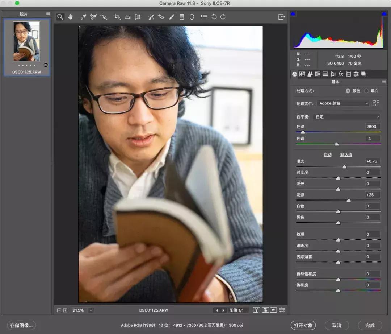The width and height of the screenshot is (391, 334).
Task: Activate the Crop tool
Action: 117,17
